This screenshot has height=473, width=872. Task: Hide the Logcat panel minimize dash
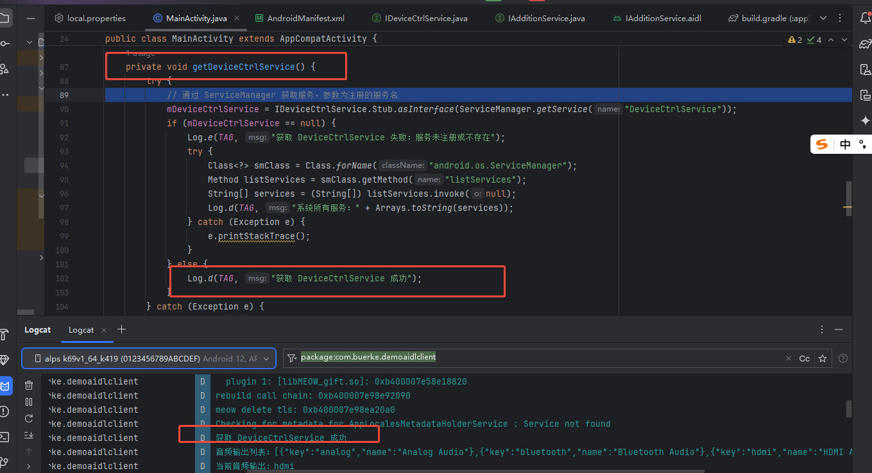[x=839, y=329]
